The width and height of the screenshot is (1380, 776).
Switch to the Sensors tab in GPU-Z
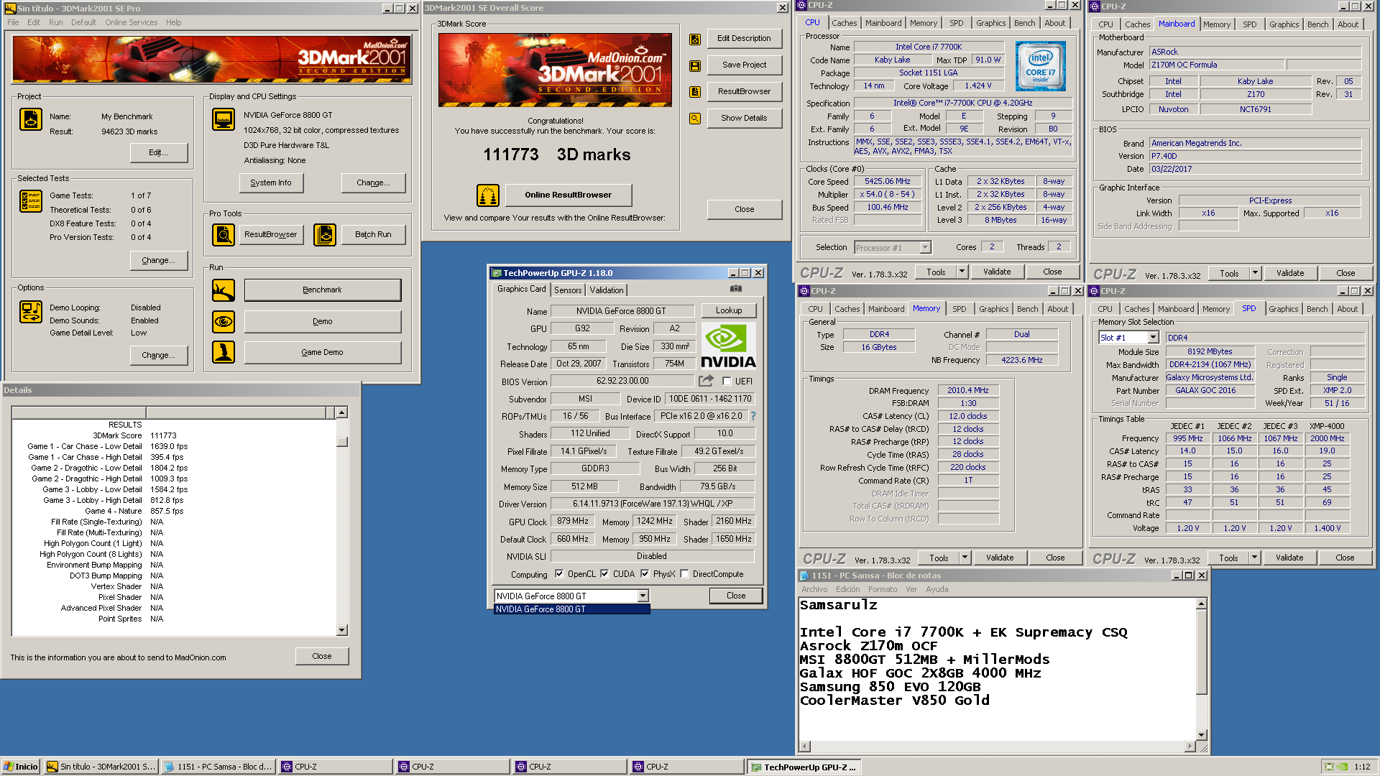point(568,290)
